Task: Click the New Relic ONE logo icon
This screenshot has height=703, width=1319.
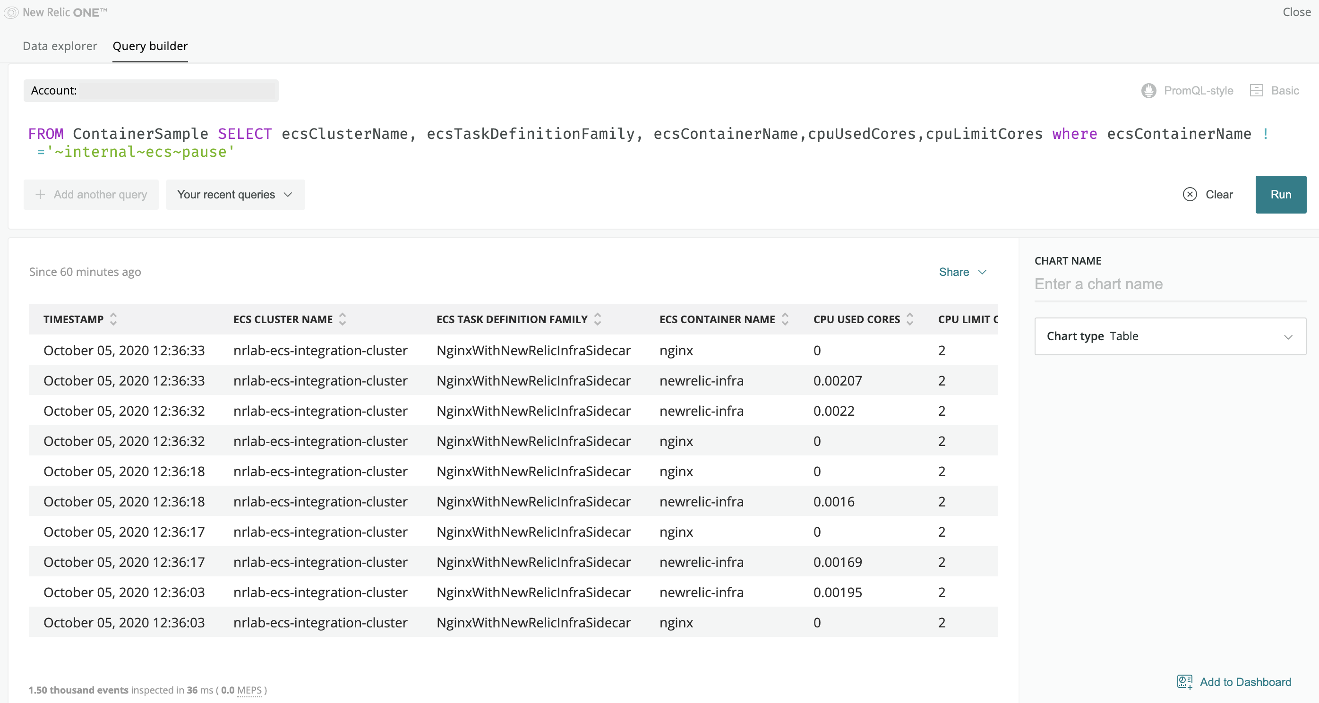Action: click(x=11, y=12)
